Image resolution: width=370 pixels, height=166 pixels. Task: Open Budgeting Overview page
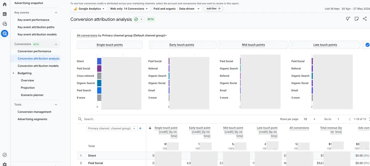pos(27,80)
